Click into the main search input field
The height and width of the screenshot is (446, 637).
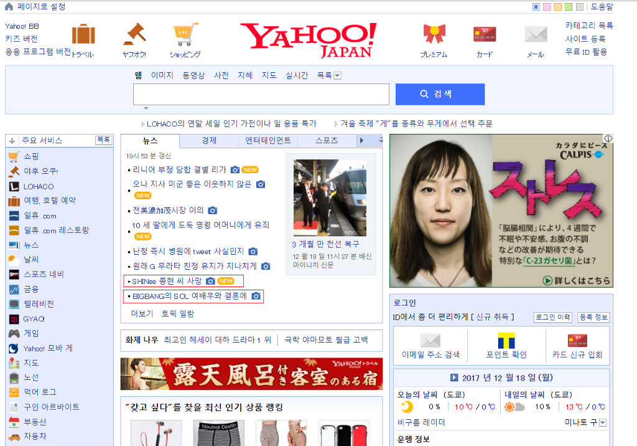(261, 95)
